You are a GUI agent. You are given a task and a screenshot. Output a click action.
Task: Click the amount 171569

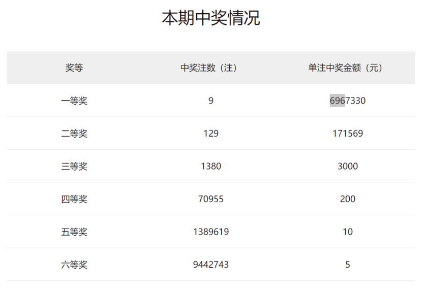pos(348,134)
